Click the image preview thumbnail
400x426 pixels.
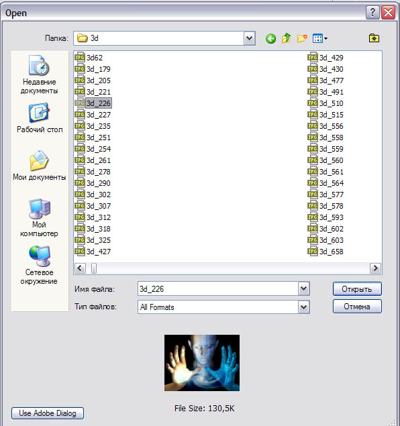[x=202, y=363]
